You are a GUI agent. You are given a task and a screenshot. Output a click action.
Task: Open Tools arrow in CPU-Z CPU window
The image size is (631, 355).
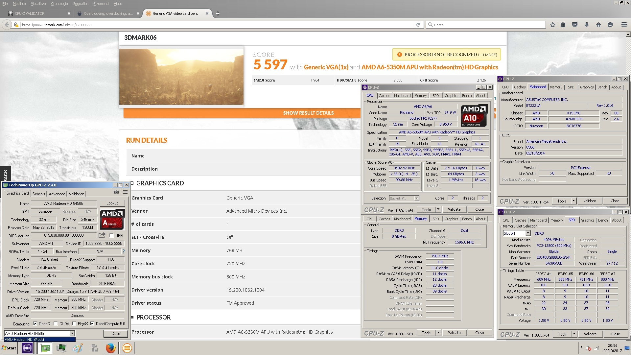coord(438,209)
